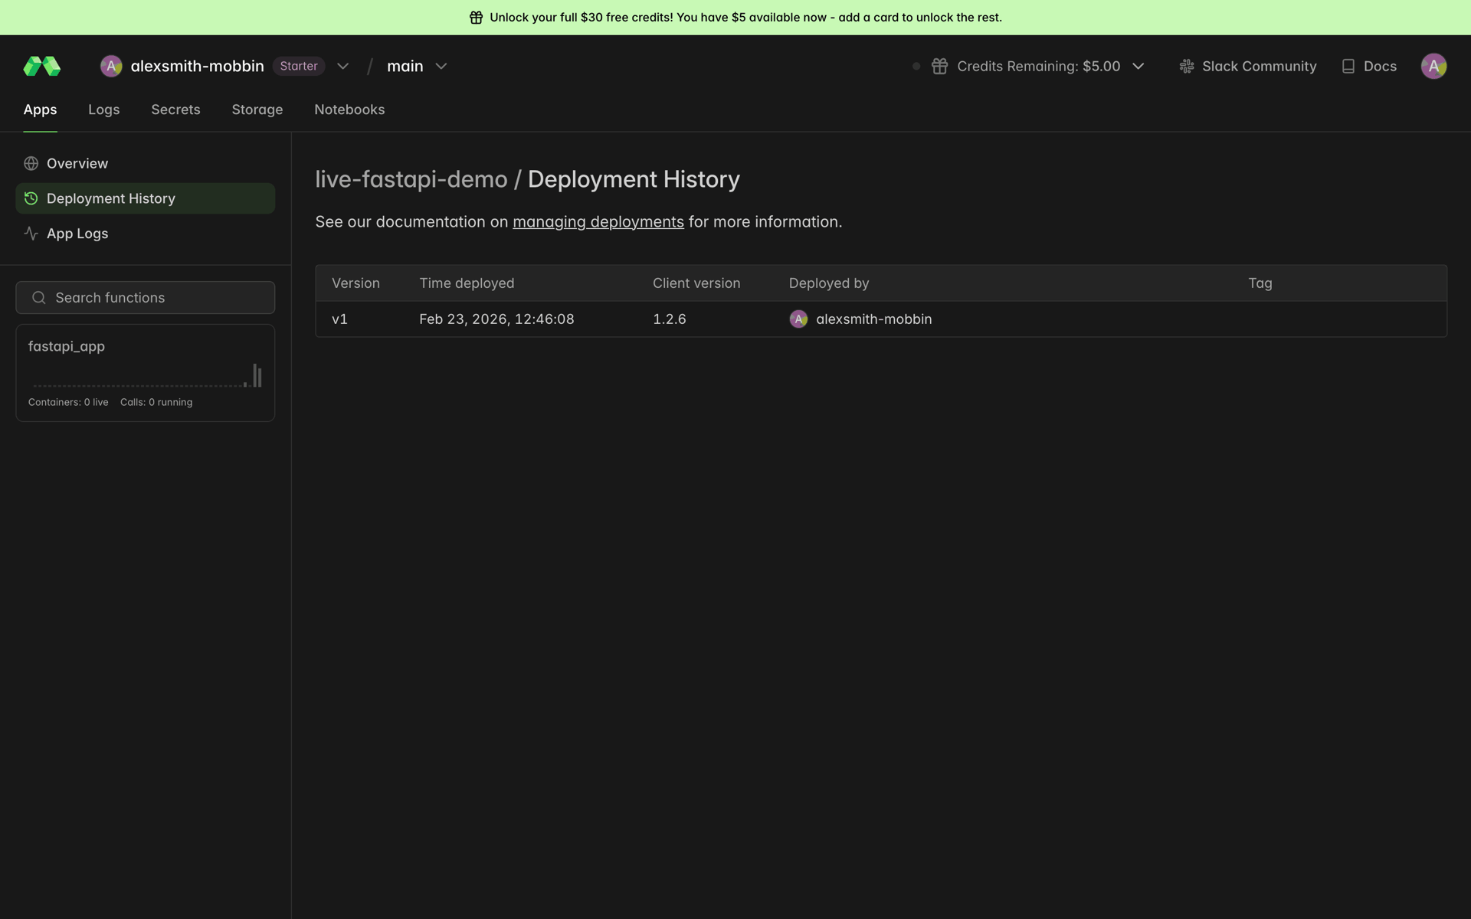The image size is (1471, 919).
Task: Click the Starter plan badge
Action: click(299, 67)
